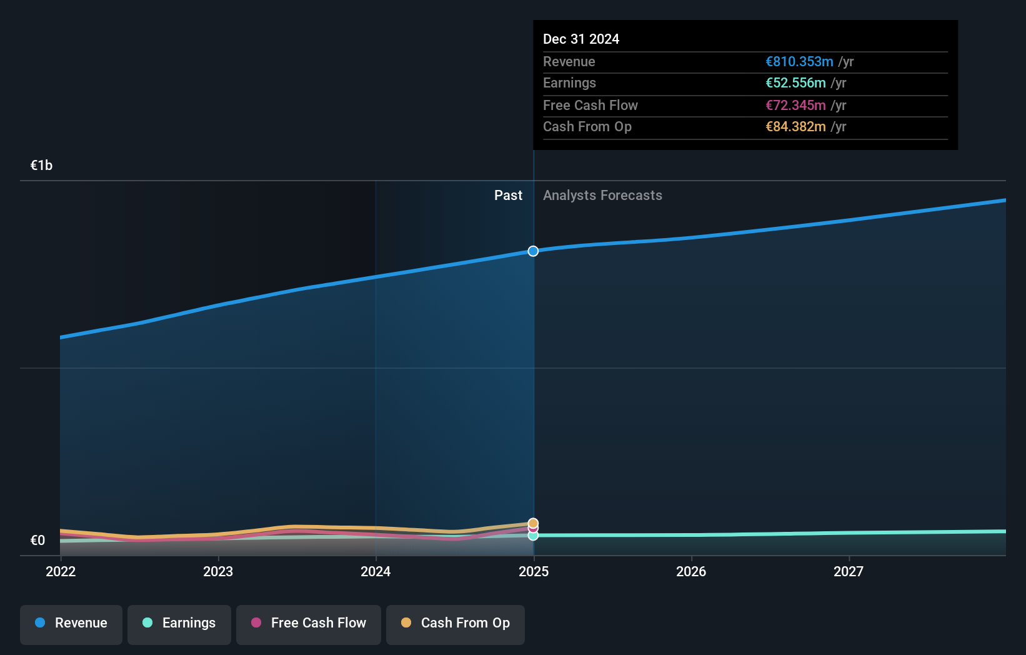Click the €84.382m cash from op value
1026x655 pixels.
[795, 127]
